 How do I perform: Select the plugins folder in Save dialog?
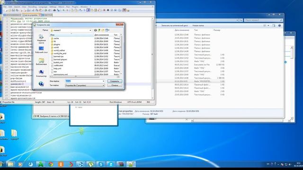[x=57, y=44]
